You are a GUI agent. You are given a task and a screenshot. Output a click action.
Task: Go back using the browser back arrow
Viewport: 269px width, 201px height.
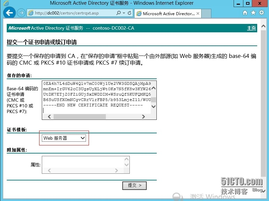[x=9, y=12]
